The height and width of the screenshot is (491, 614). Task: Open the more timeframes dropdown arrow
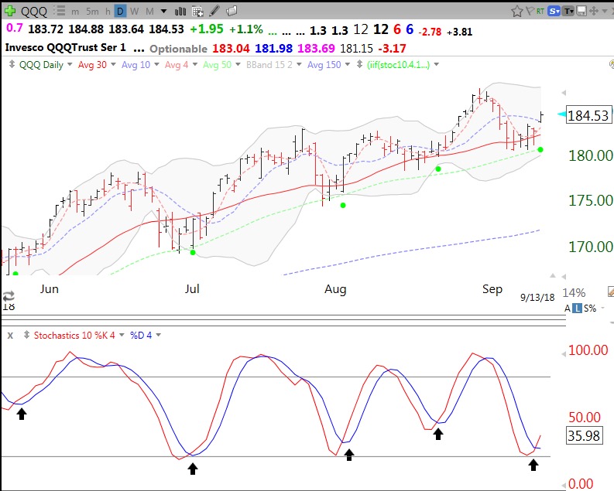tap(163, 12)
